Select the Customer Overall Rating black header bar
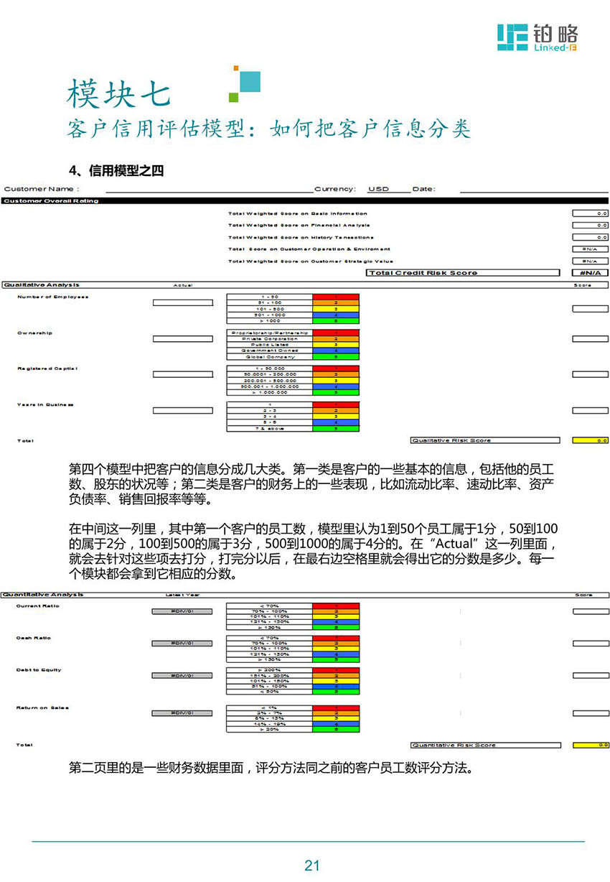The height and width of the screenshot is (882, 610). (305, 201)
